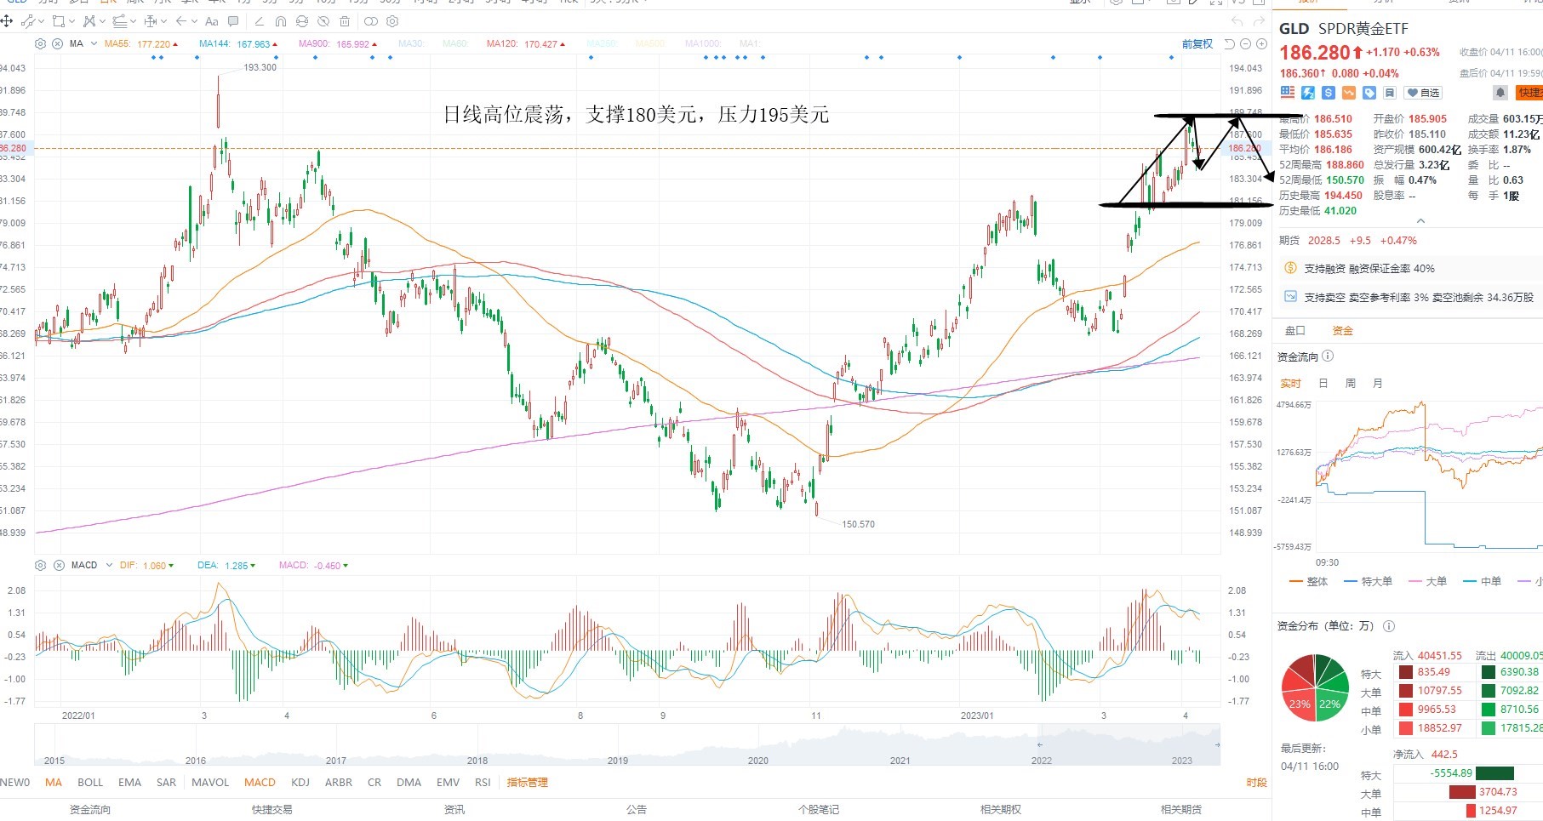This screenshot has width=1543, height=821.
Task: Add a comment bubble annotation
Action: point(233,20)
